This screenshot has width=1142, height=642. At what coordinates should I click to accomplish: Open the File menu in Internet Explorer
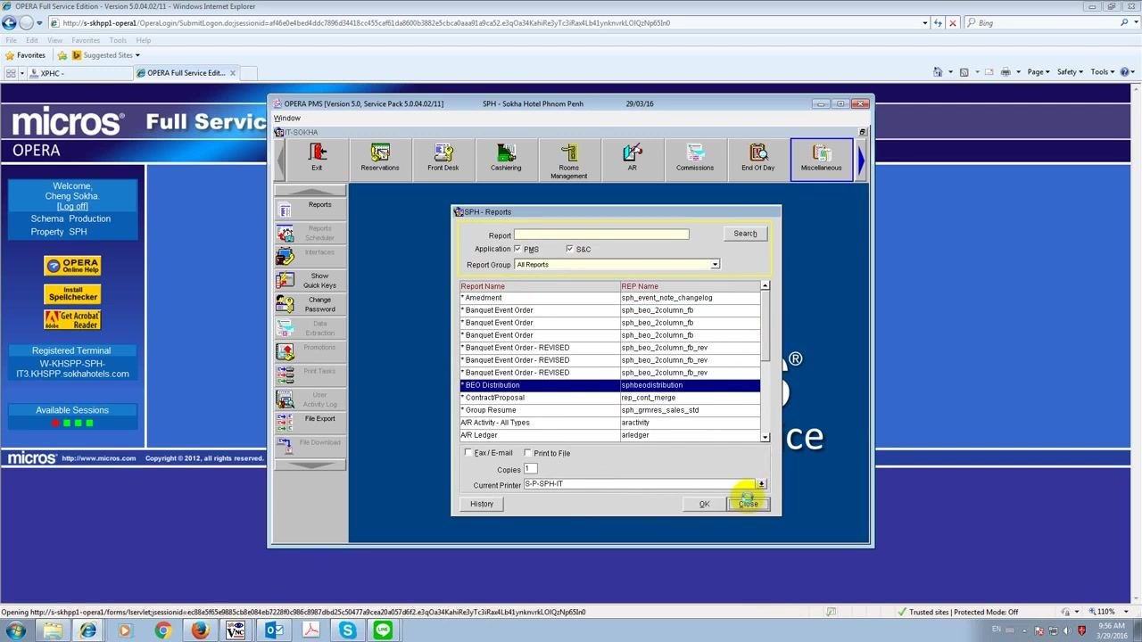coord(11,40)
